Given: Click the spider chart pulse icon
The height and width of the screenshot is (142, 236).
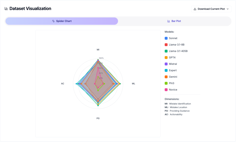Looking at the screenshot, I should (x=53, y=21).
